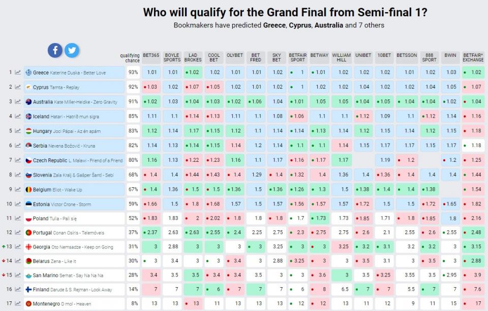This screenshot has height=311, width=488.
Task: Click the Facebook share icon
Action: coord(55,50)
